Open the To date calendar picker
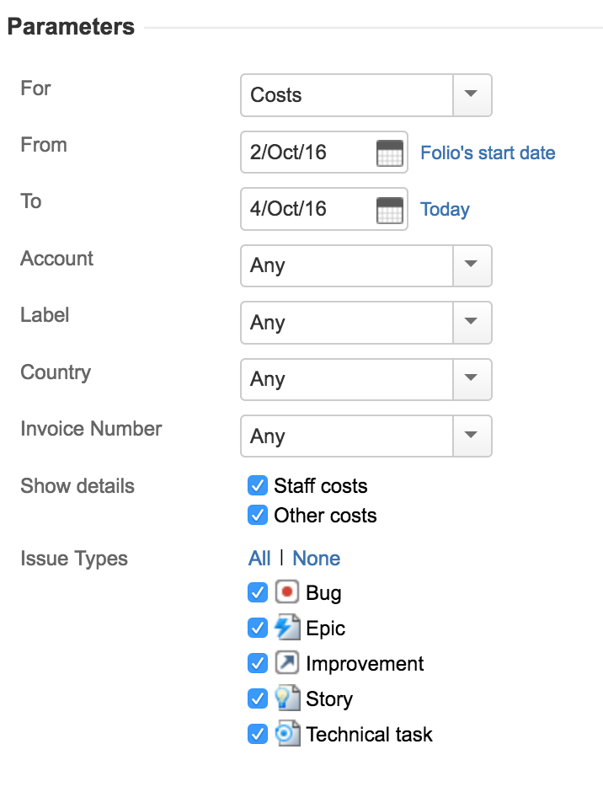This screenshot has width=603, height=792. coord(389,210)
